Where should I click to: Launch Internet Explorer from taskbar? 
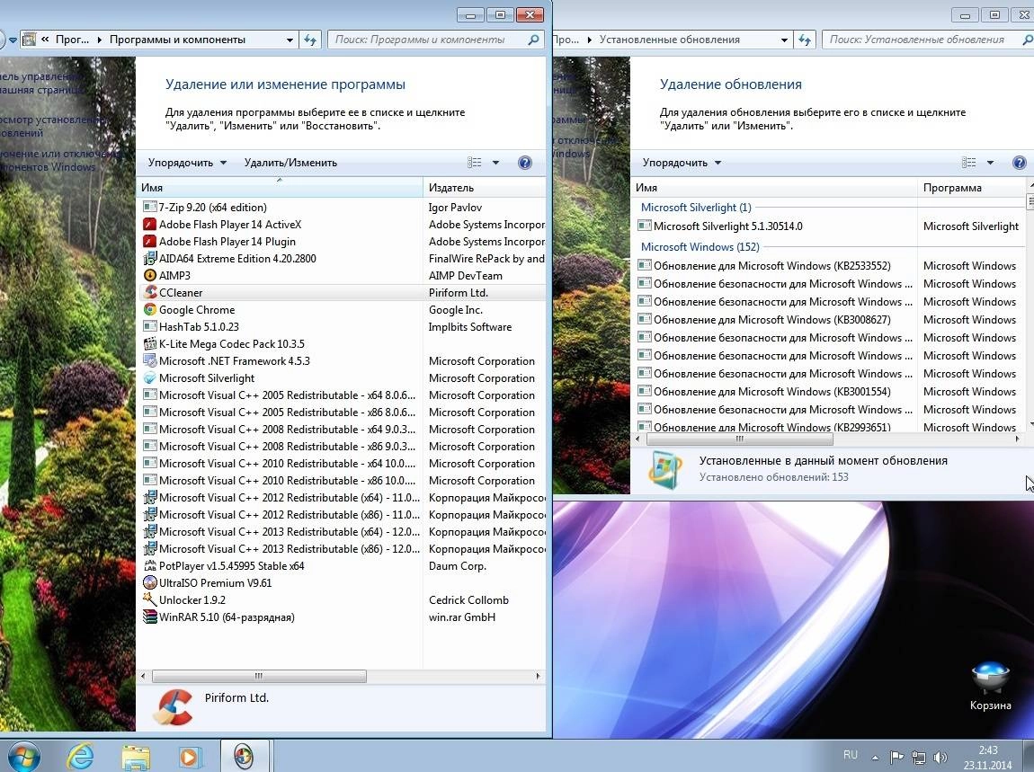[80, 756]
